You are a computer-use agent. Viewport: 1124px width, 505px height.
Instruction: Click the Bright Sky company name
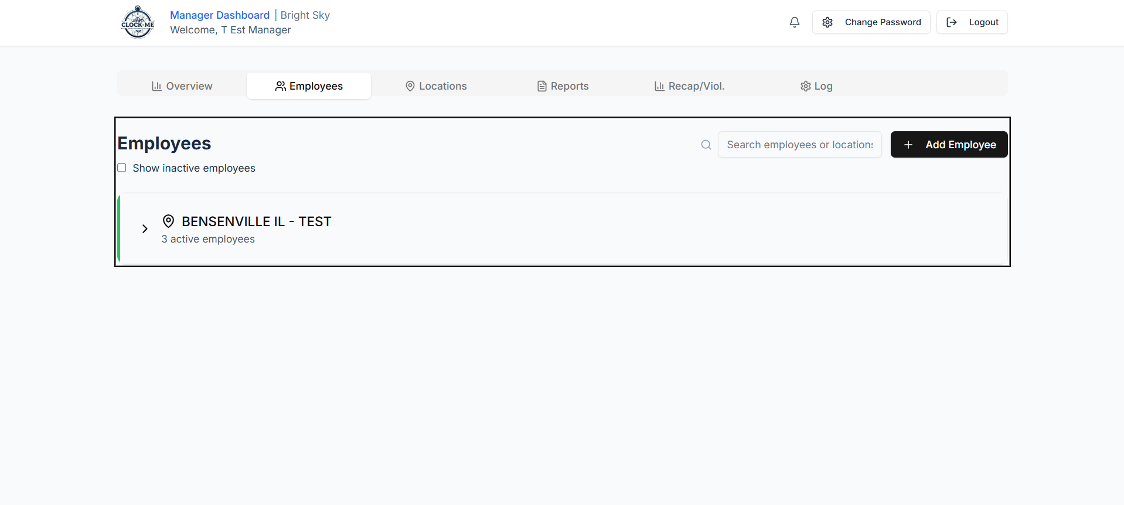pyautogui.click(x=305, y=15)
